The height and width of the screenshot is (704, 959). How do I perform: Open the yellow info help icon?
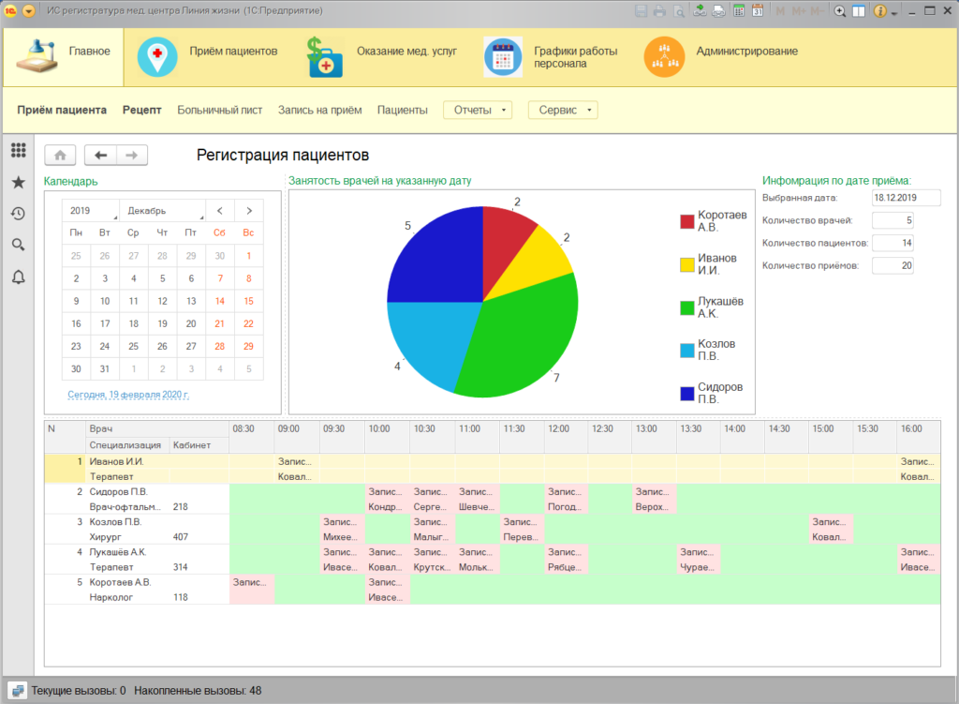click(879, 11)
